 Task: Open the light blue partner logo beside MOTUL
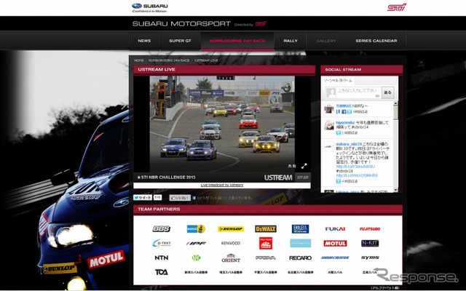point(300,243)
